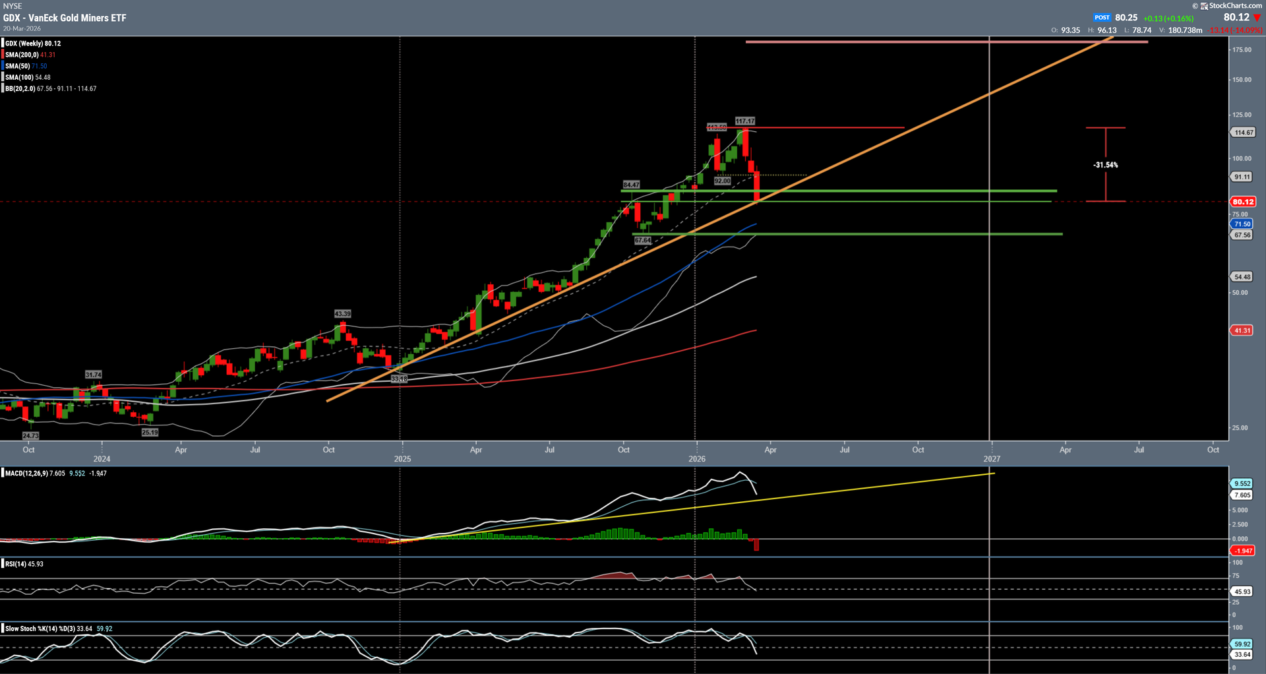Image resolution: width=1266 pixels, height=674 pixels.
Task: Click the 59.92 stochastic %D axis tag
Action: click(1242, 644)
